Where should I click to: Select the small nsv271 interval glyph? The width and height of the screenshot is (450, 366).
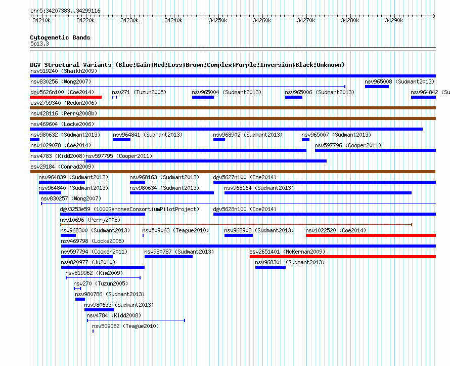click(x=114, y=97)
